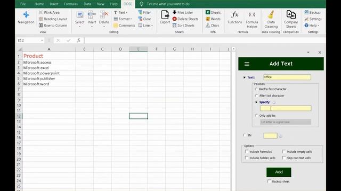Image resolution: width=341 pixels, height=191 pixels.
Task: Show Sheets info
Action: [213, 13]
